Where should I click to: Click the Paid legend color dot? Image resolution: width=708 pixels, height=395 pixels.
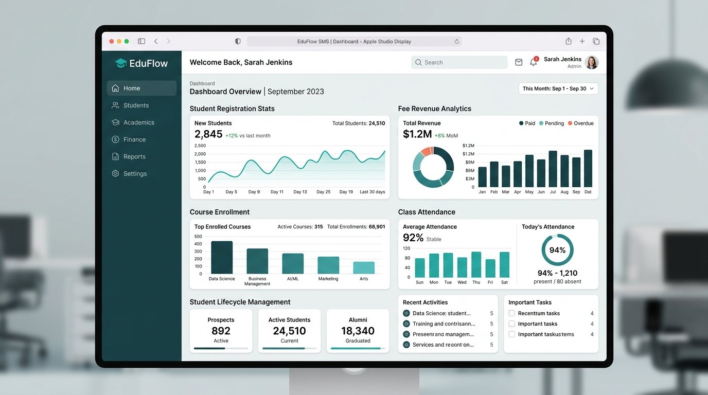pyautogui.click(x=521, y=123)
